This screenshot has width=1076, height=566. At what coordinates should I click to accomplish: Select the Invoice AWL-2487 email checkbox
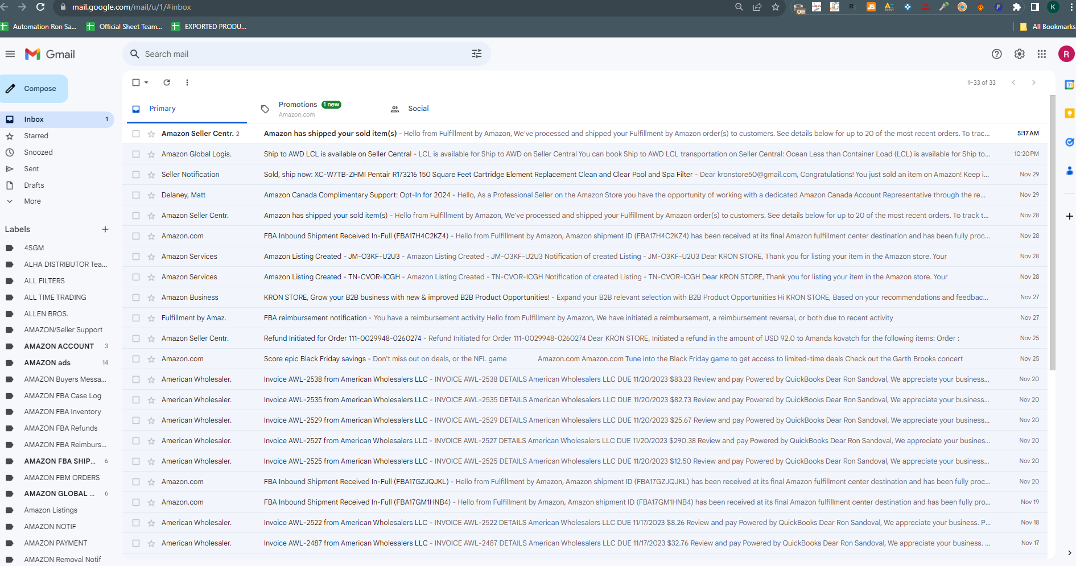click(136, 543)
